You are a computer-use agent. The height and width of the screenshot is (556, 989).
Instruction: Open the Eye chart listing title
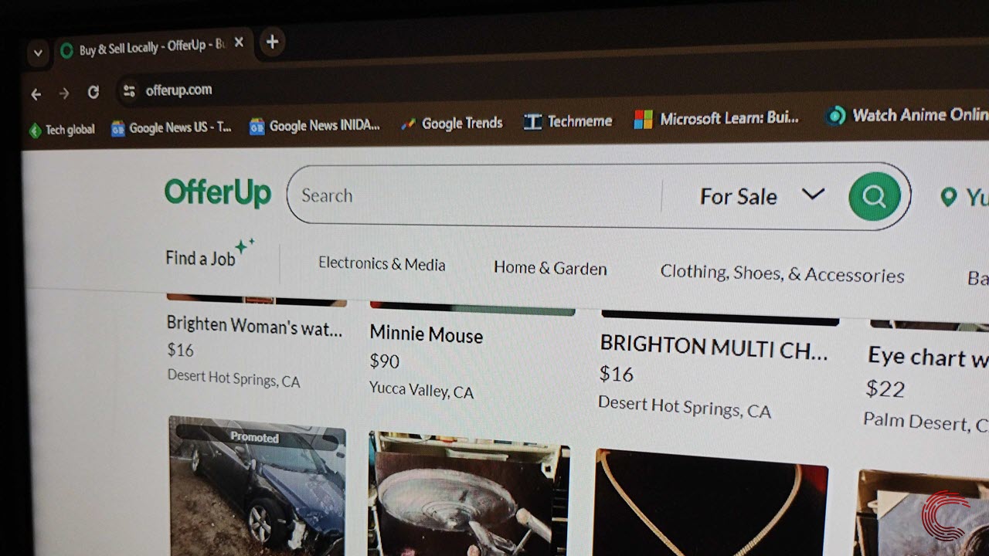[928, 357]
